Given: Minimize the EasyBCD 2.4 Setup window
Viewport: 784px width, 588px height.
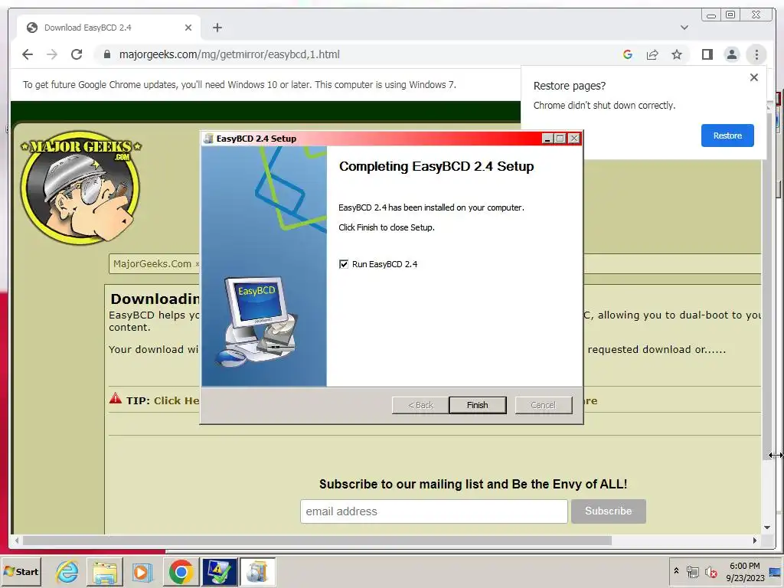Looking at the screenshot, I should 547,139.
